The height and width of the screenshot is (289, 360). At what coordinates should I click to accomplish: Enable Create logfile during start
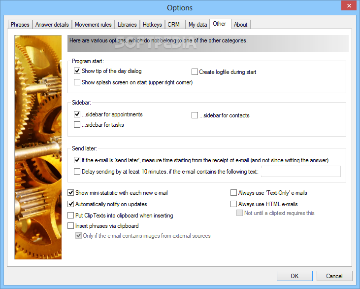[x=195, y=72]
